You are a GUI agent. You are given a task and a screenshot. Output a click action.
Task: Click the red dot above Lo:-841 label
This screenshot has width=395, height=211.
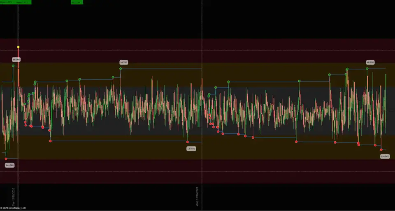pos(381,150)
